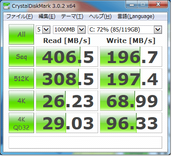Start the 512K benchmark test
Viewport: 172px width, 156px height.
click(21, 79)
